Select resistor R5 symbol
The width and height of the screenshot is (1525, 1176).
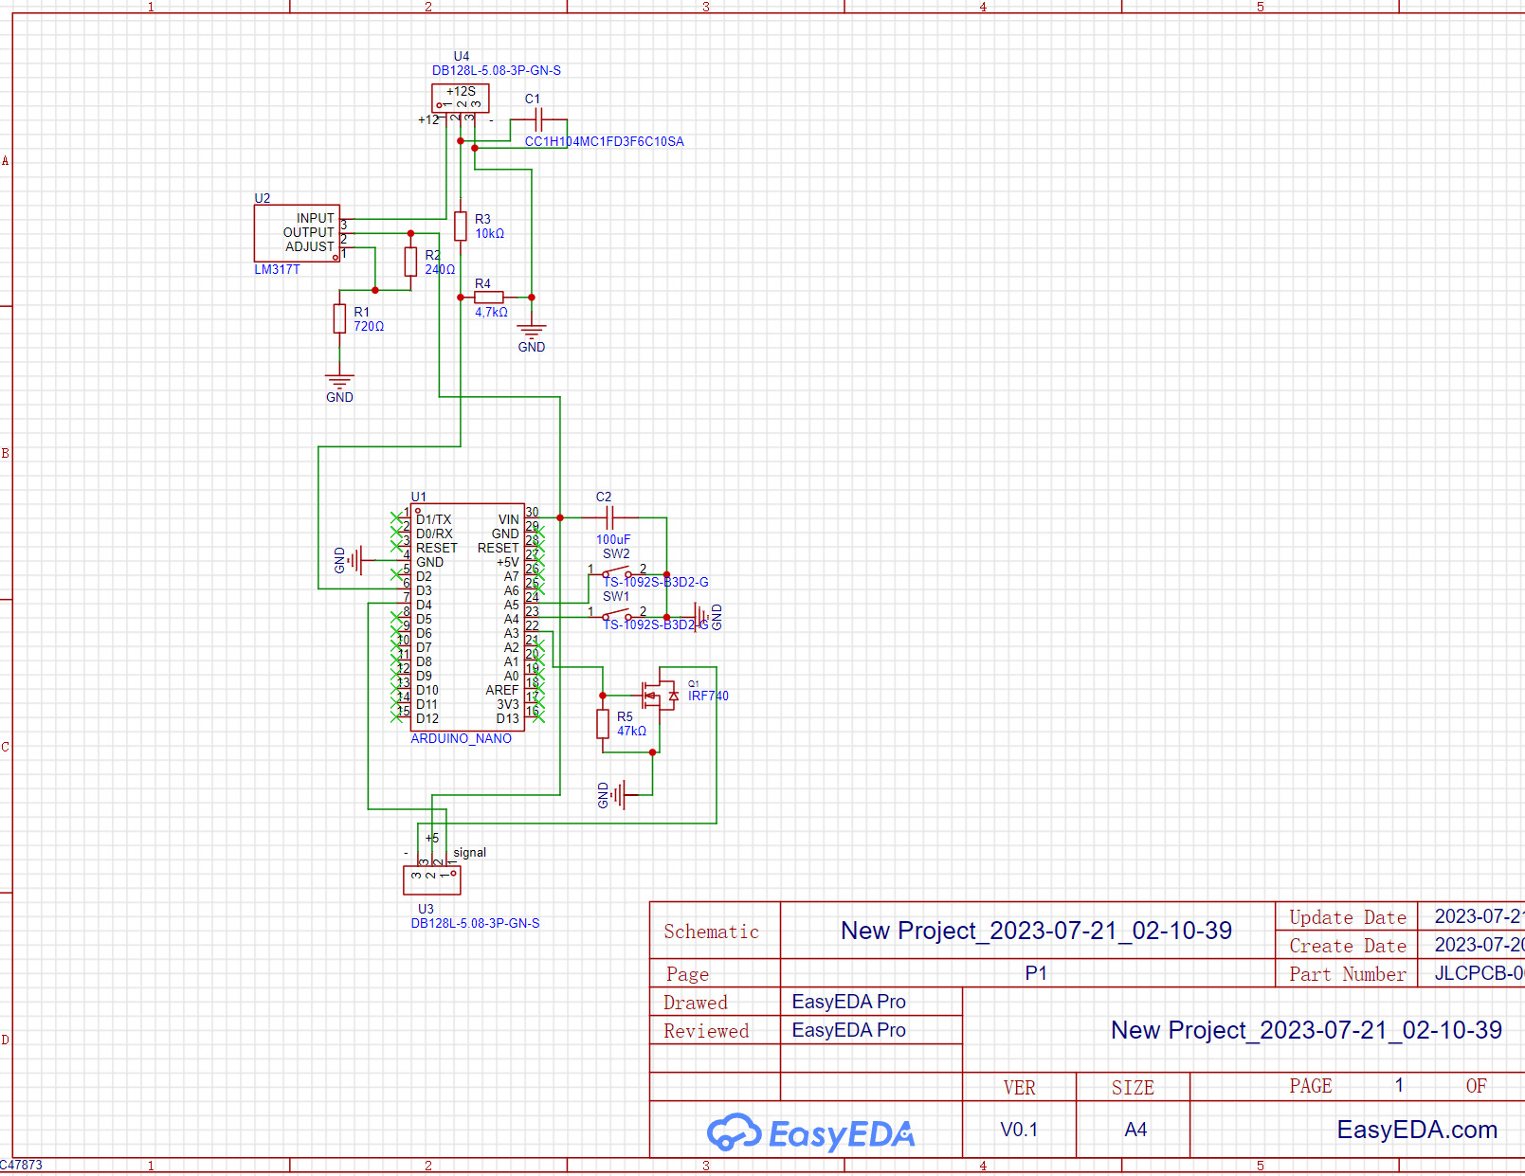click(603, 724)
